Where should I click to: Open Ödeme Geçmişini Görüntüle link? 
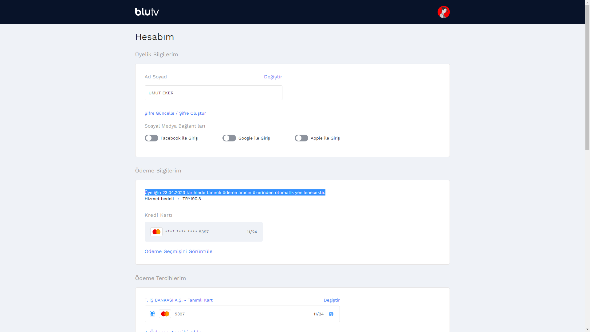point(178,251)
